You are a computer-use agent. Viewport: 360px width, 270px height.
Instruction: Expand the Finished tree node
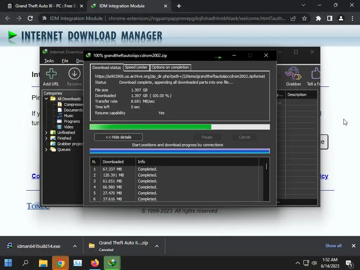pyautogui.click(x=46, y=138)
